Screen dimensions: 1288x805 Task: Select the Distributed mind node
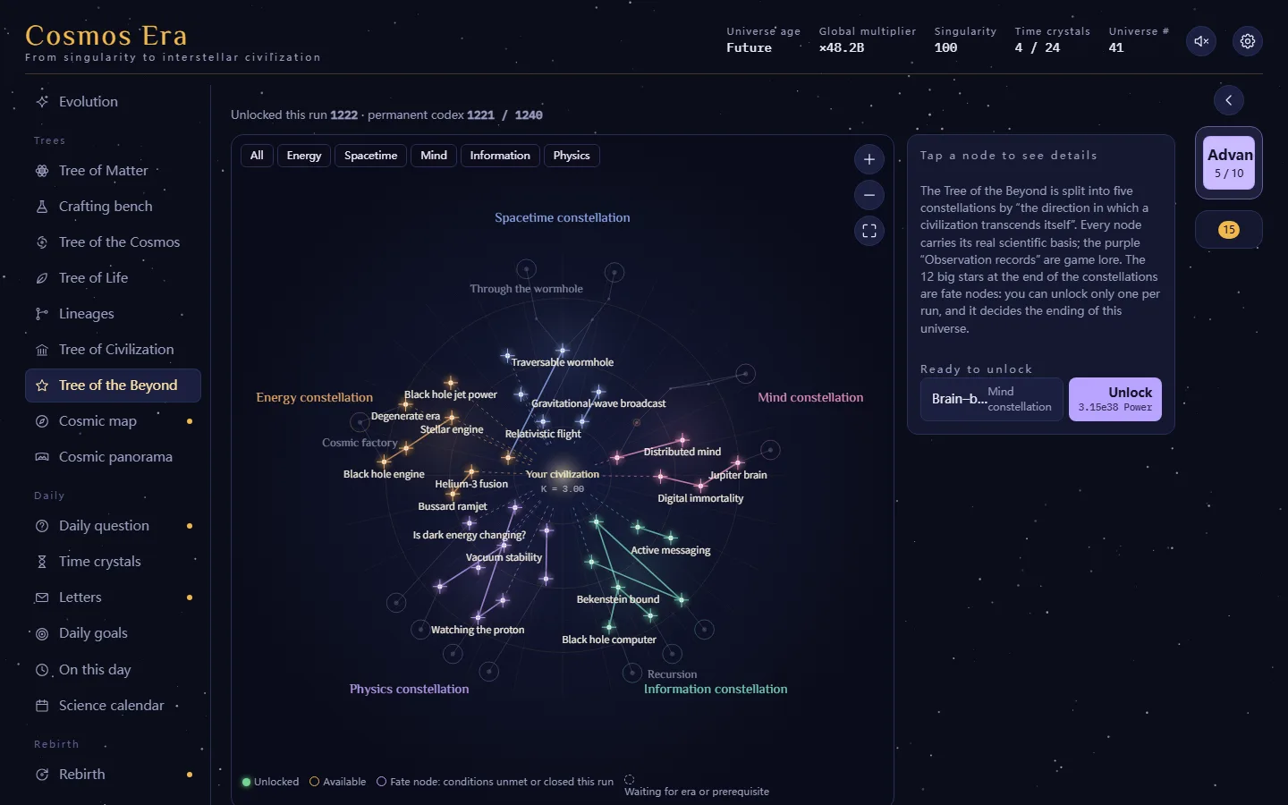(x=682, y=440)
